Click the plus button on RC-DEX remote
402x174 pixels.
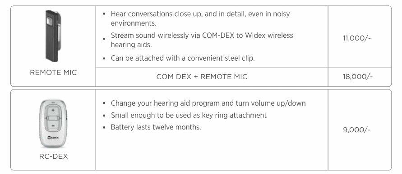coord(53,110)
